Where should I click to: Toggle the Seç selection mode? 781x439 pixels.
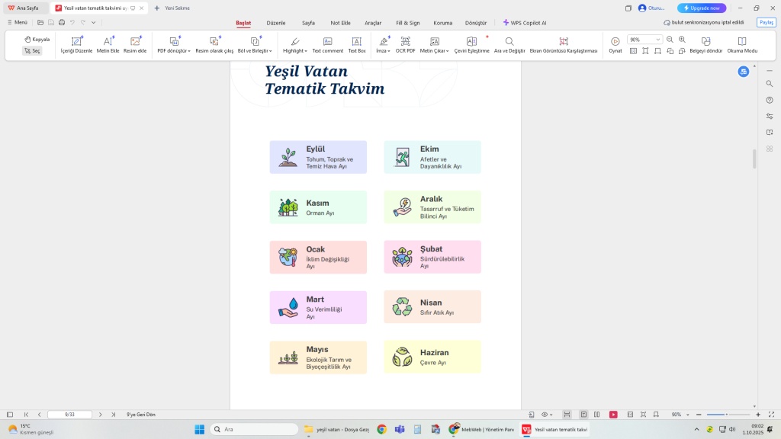(x=32, y=51)
